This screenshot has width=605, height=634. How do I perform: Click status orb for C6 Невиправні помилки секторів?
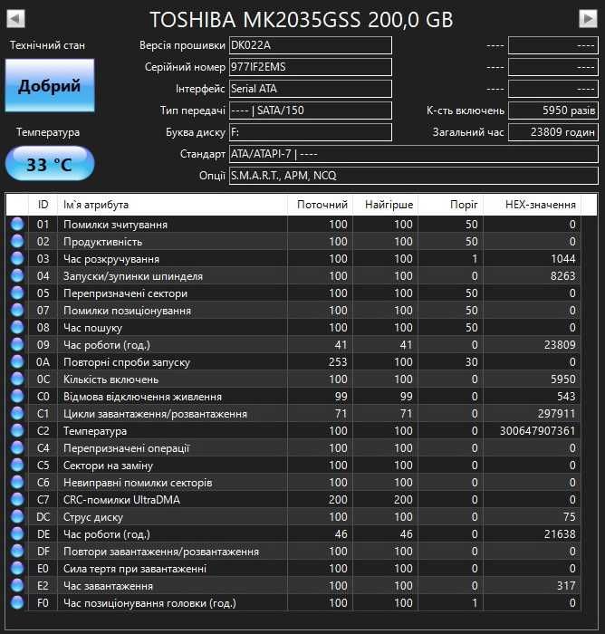pos(17,483)
